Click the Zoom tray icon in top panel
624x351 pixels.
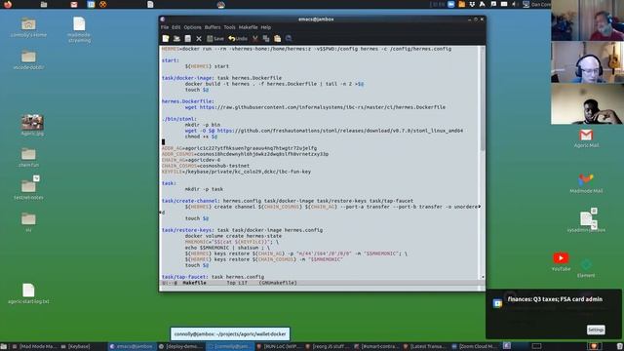point(450,4)
